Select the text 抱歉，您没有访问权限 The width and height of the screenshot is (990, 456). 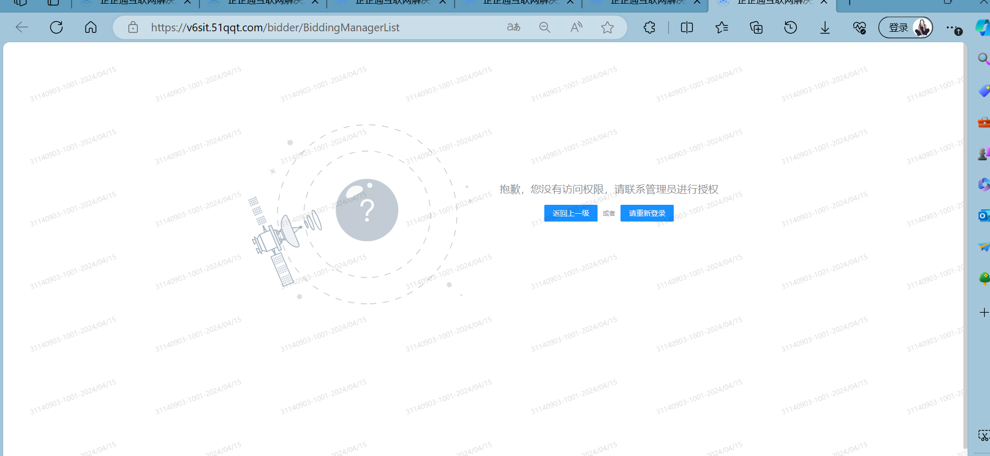pyautogui.click(x=551, y=189)
